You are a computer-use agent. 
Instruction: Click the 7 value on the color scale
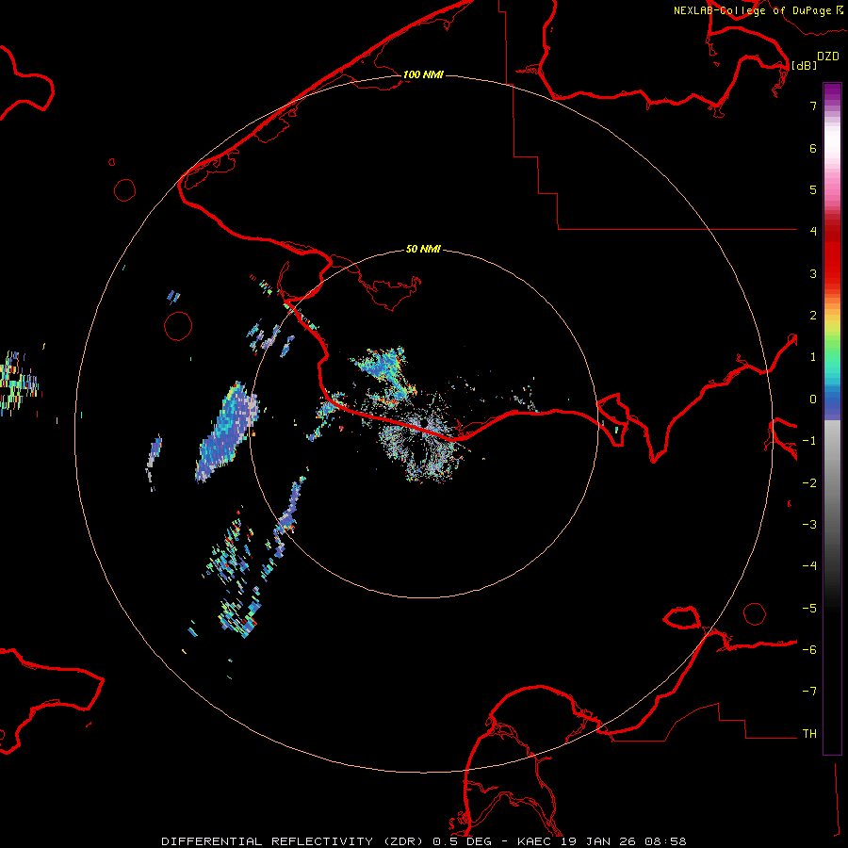813,106
